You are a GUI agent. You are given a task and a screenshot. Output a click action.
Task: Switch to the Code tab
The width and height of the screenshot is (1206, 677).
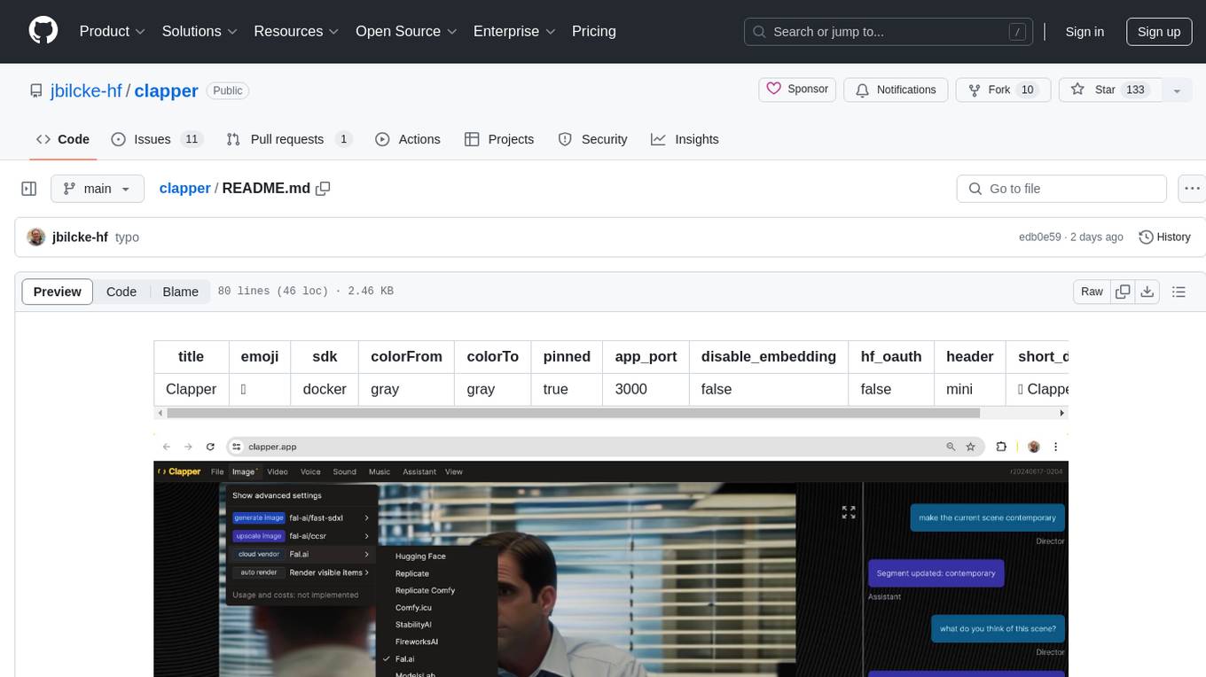(x=63, y=139)
